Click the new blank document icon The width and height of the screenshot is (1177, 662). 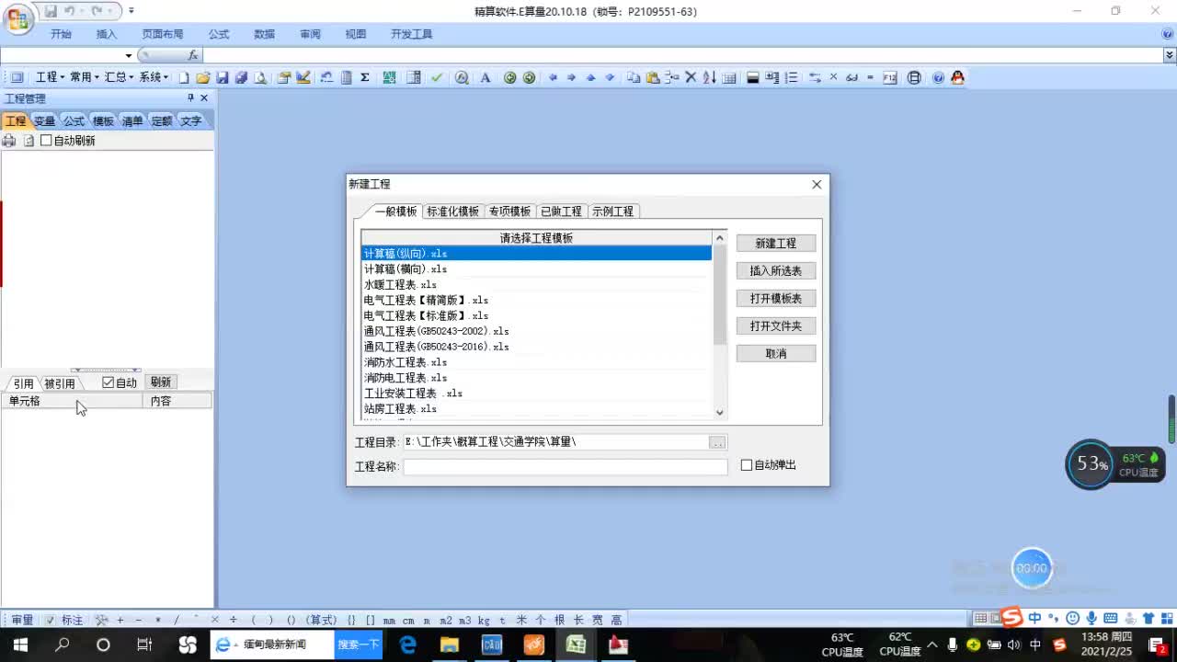[184, 78]
